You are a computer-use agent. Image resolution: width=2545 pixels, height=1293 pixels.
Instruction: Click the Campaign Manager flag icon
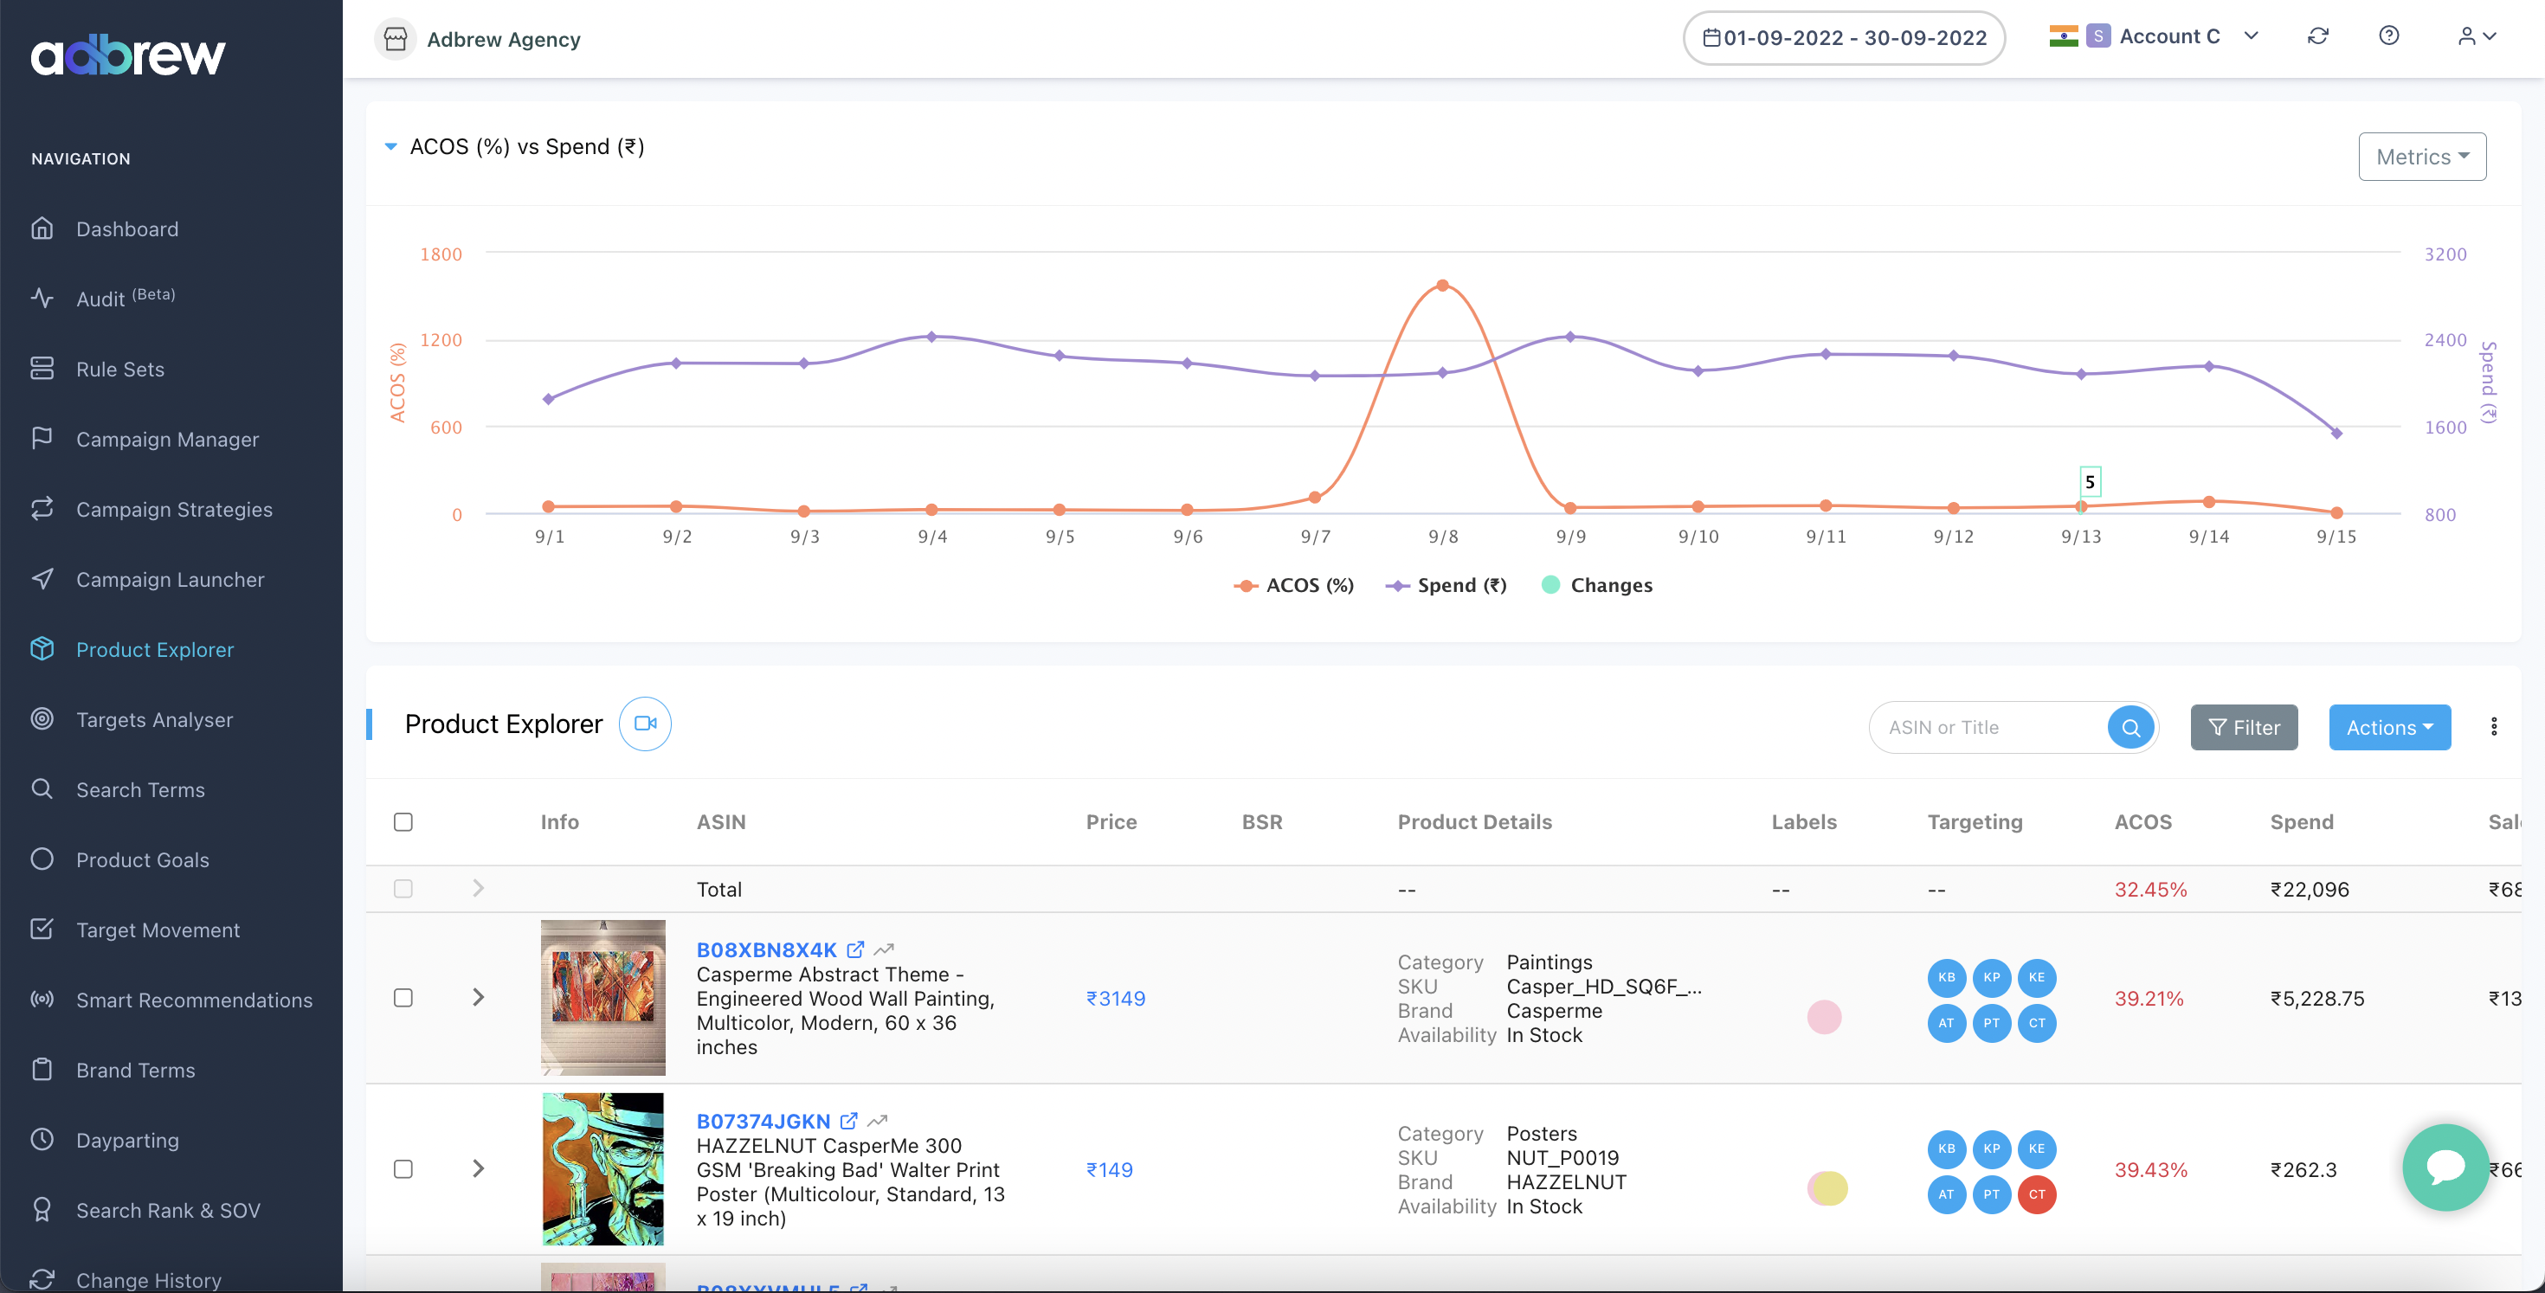[x=42, y=438]
